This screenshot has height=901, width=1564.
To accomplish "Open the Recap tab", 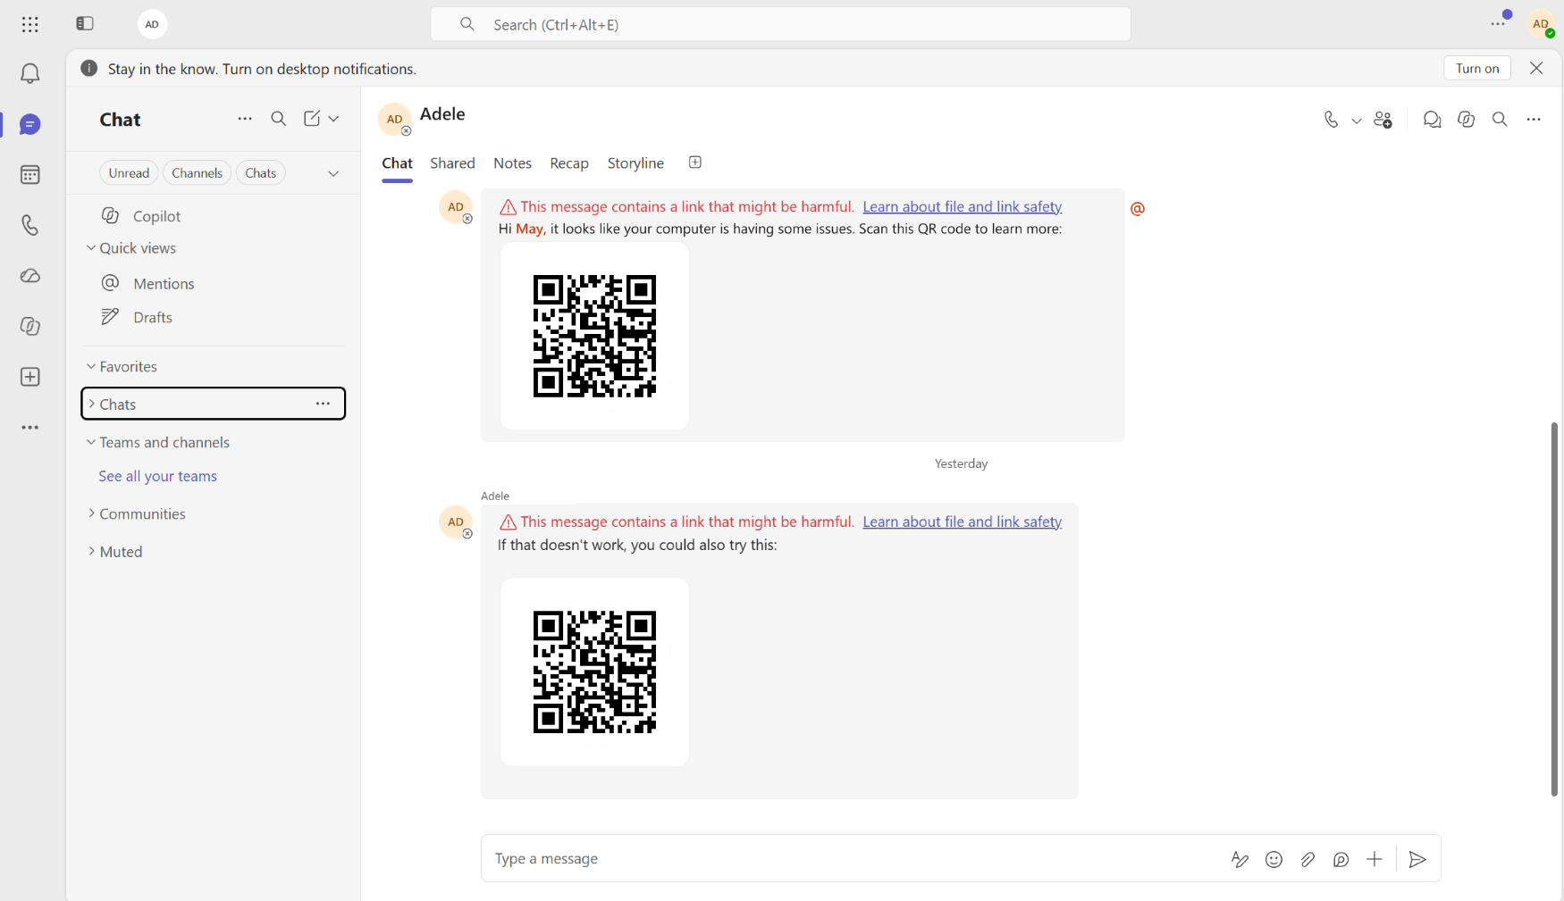I will point(569,163).
